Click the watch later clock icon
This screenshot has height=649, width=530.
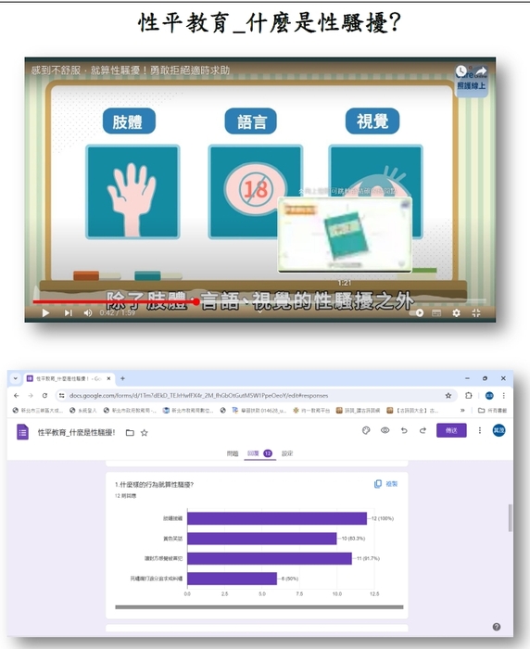click(461, 71)
